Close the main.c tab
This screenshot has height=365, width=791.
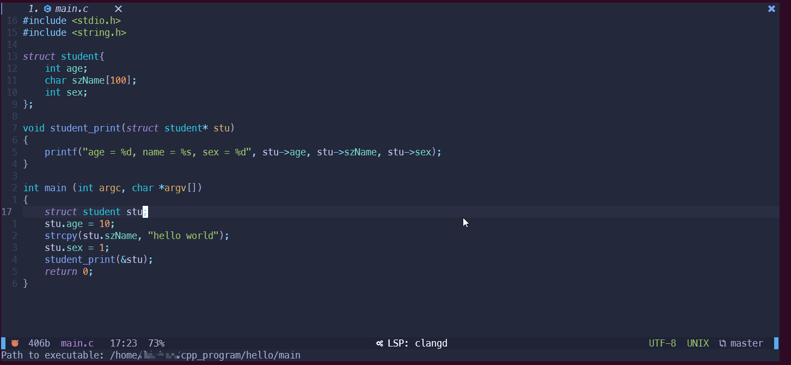(118, 9)
